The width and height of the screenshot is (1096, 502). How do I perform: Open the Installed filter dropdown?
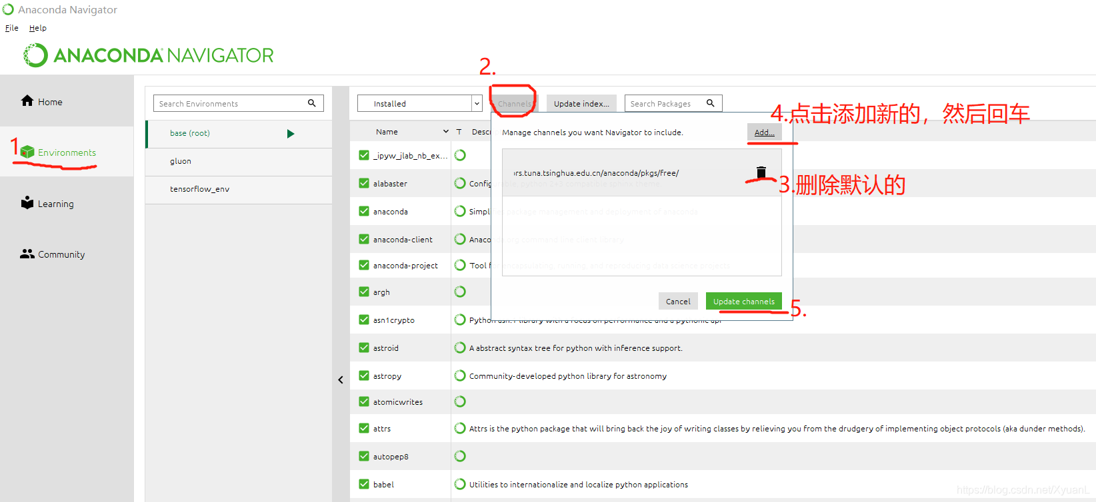(419, 103)
